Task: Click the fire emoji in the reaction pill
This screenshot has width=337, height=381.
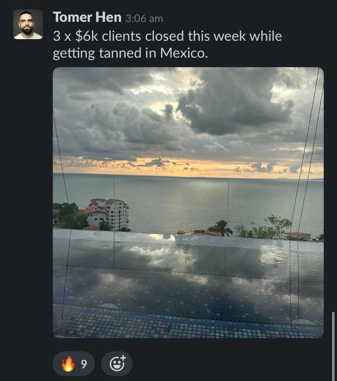Action: click(x=68, y=364)
